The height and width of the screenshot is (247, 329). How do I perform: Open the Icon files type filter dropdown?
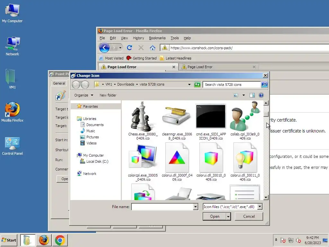[260, 207]
